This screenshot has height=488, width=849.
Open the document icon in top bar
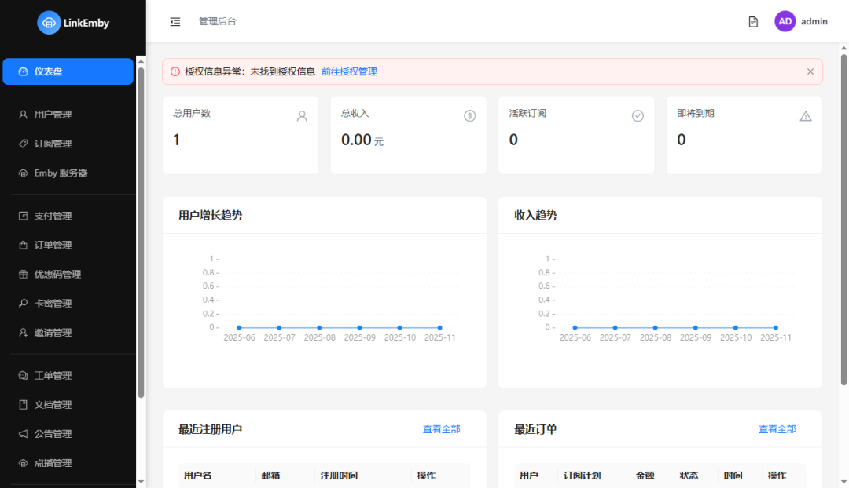(x=752, y=21)
